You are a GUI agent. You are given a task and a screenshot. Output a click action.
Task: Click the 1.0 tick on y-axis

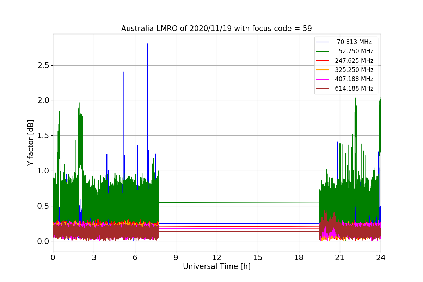[x=44, y=171]
